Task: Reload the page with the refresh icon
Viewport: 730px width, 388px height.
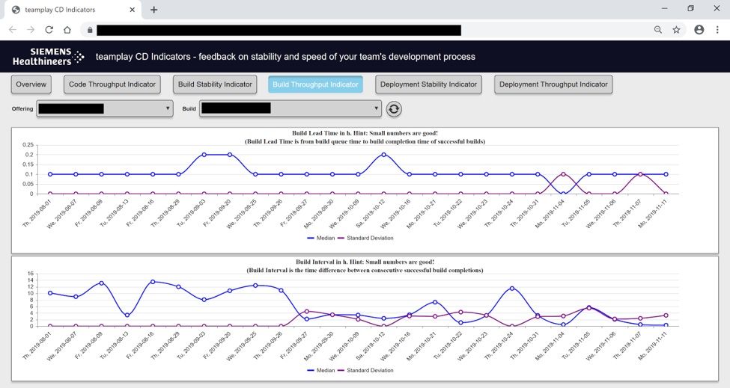Action: [x=49, y=30]
